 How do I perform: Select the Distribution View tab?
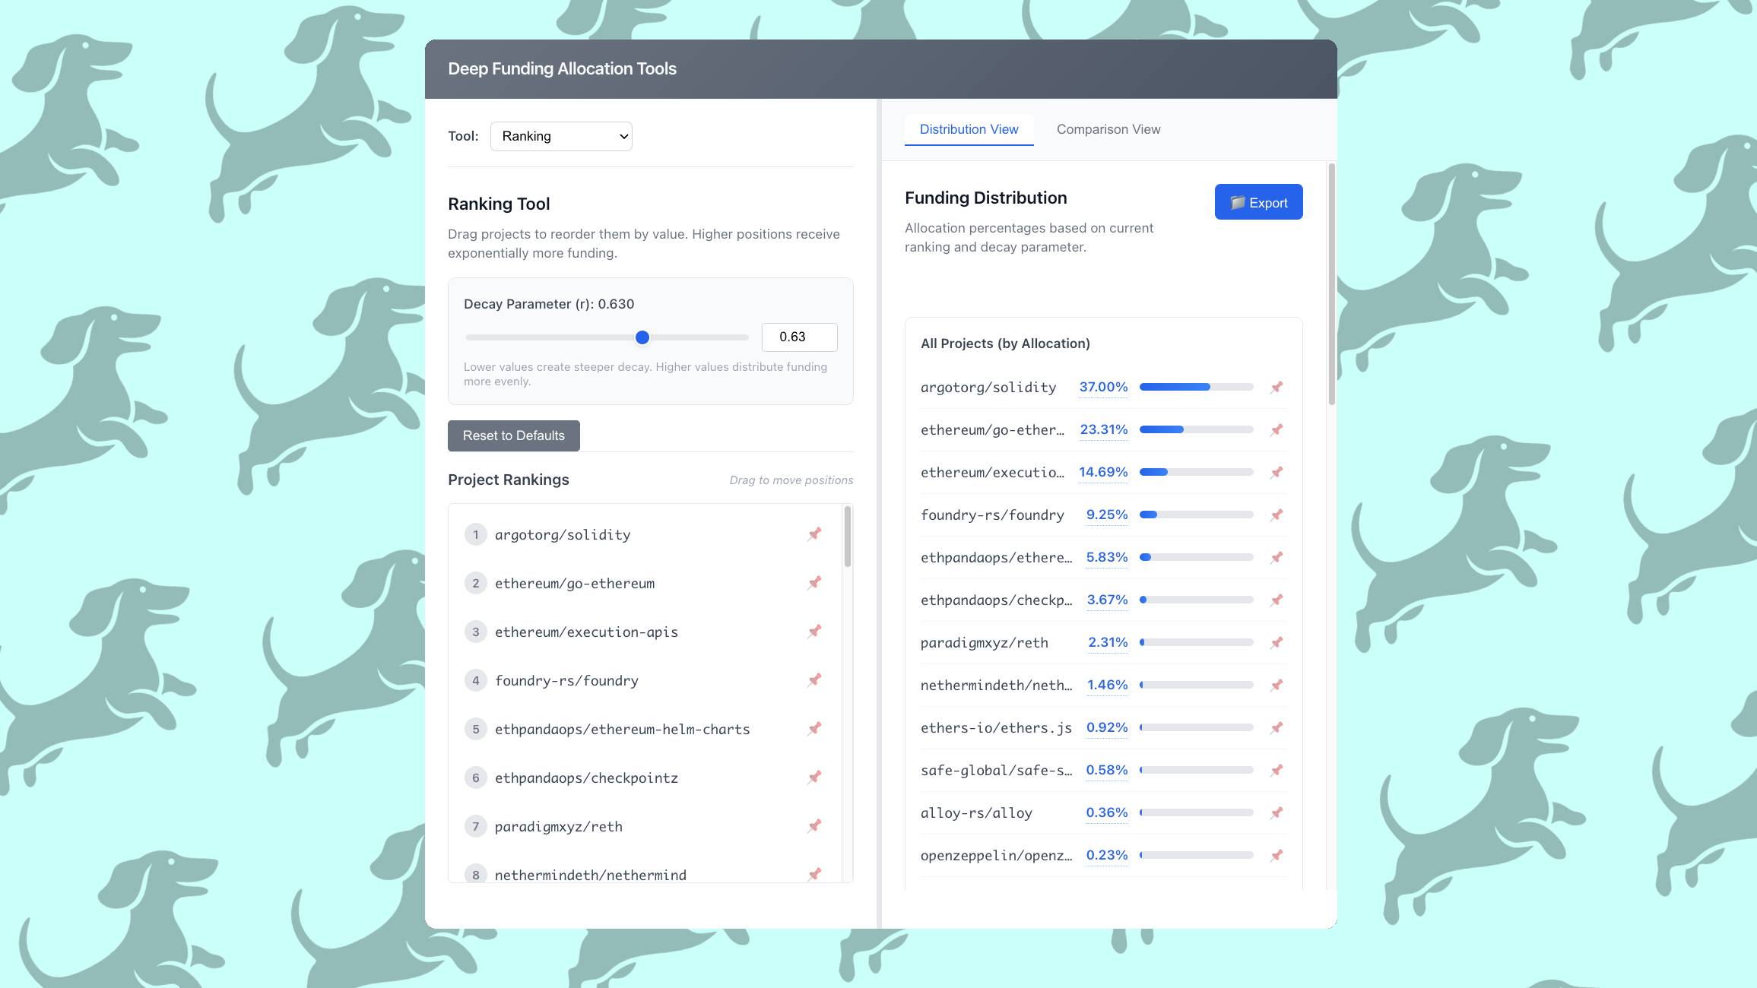tap(969, 129)
